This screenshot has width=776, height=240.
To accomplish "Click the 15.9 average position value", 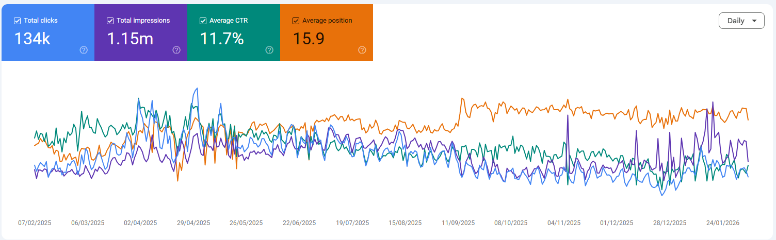I will (309, 39).
